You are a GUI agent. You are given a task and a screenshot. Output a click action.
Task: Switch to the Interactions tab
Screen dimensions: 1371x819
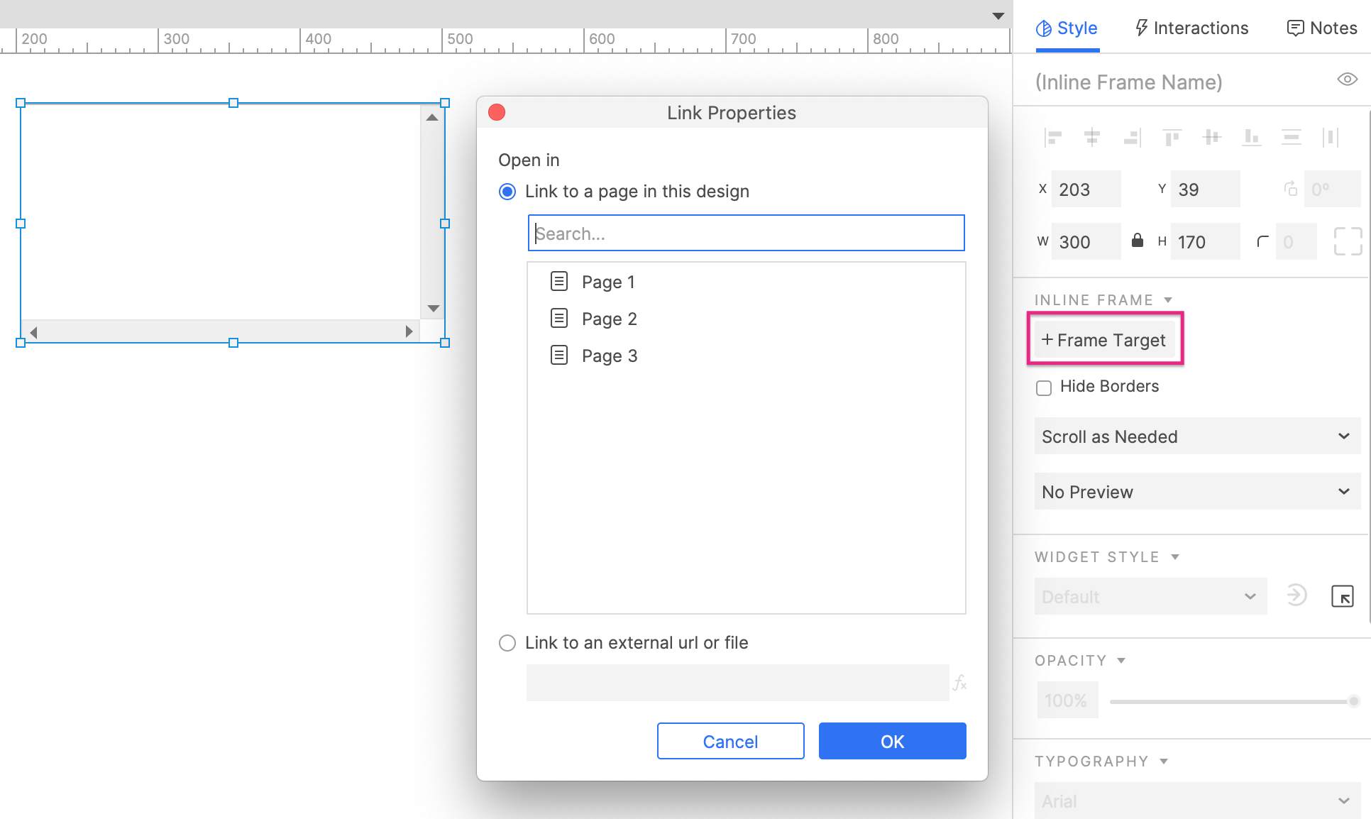(1191, 28)
